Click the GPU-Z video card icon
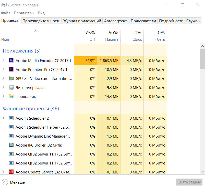 pos(11,78)
